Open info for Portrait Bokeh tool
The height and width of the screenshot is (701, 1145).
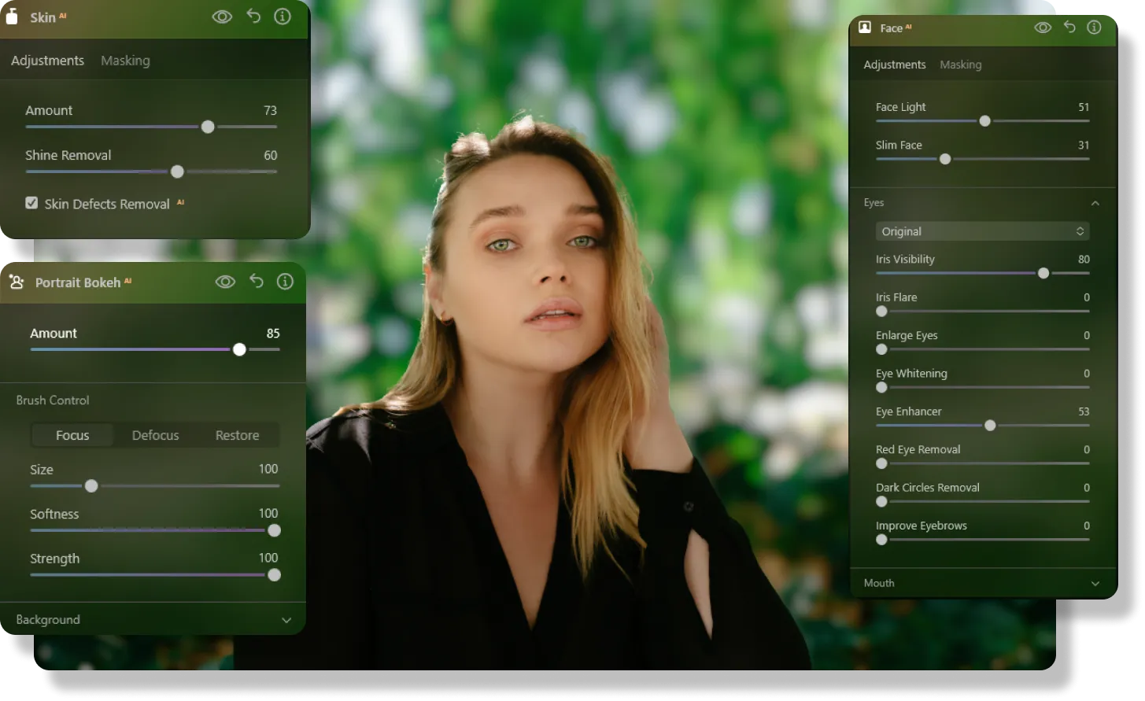(286, 282)
